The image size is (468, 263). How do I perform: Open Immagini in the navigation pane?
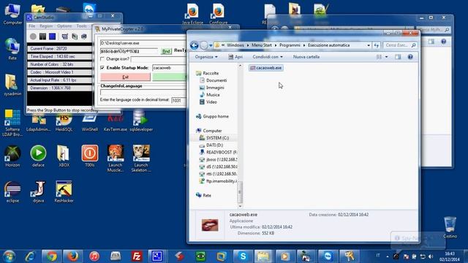[211, 88]
